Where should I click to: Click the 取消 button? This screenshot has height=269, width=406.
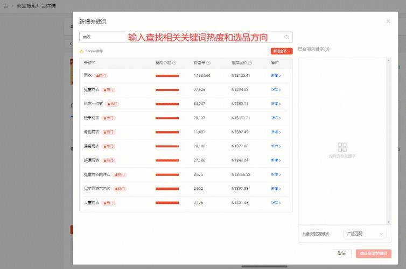point(341,253)
